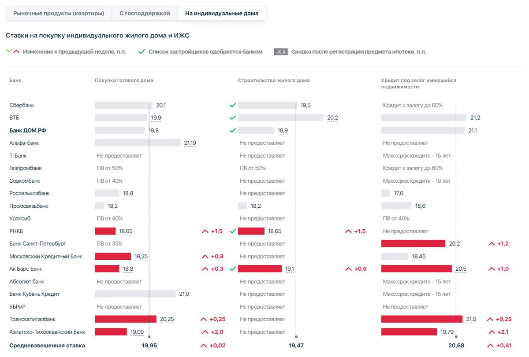Switch to the С господдержкой tab

coord(145,13)
